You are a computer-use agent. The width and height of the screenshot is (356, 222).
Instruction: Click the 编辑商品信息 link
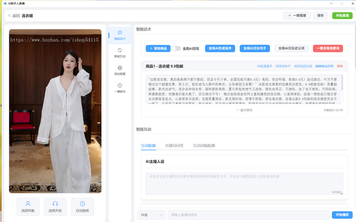[324, 66]
